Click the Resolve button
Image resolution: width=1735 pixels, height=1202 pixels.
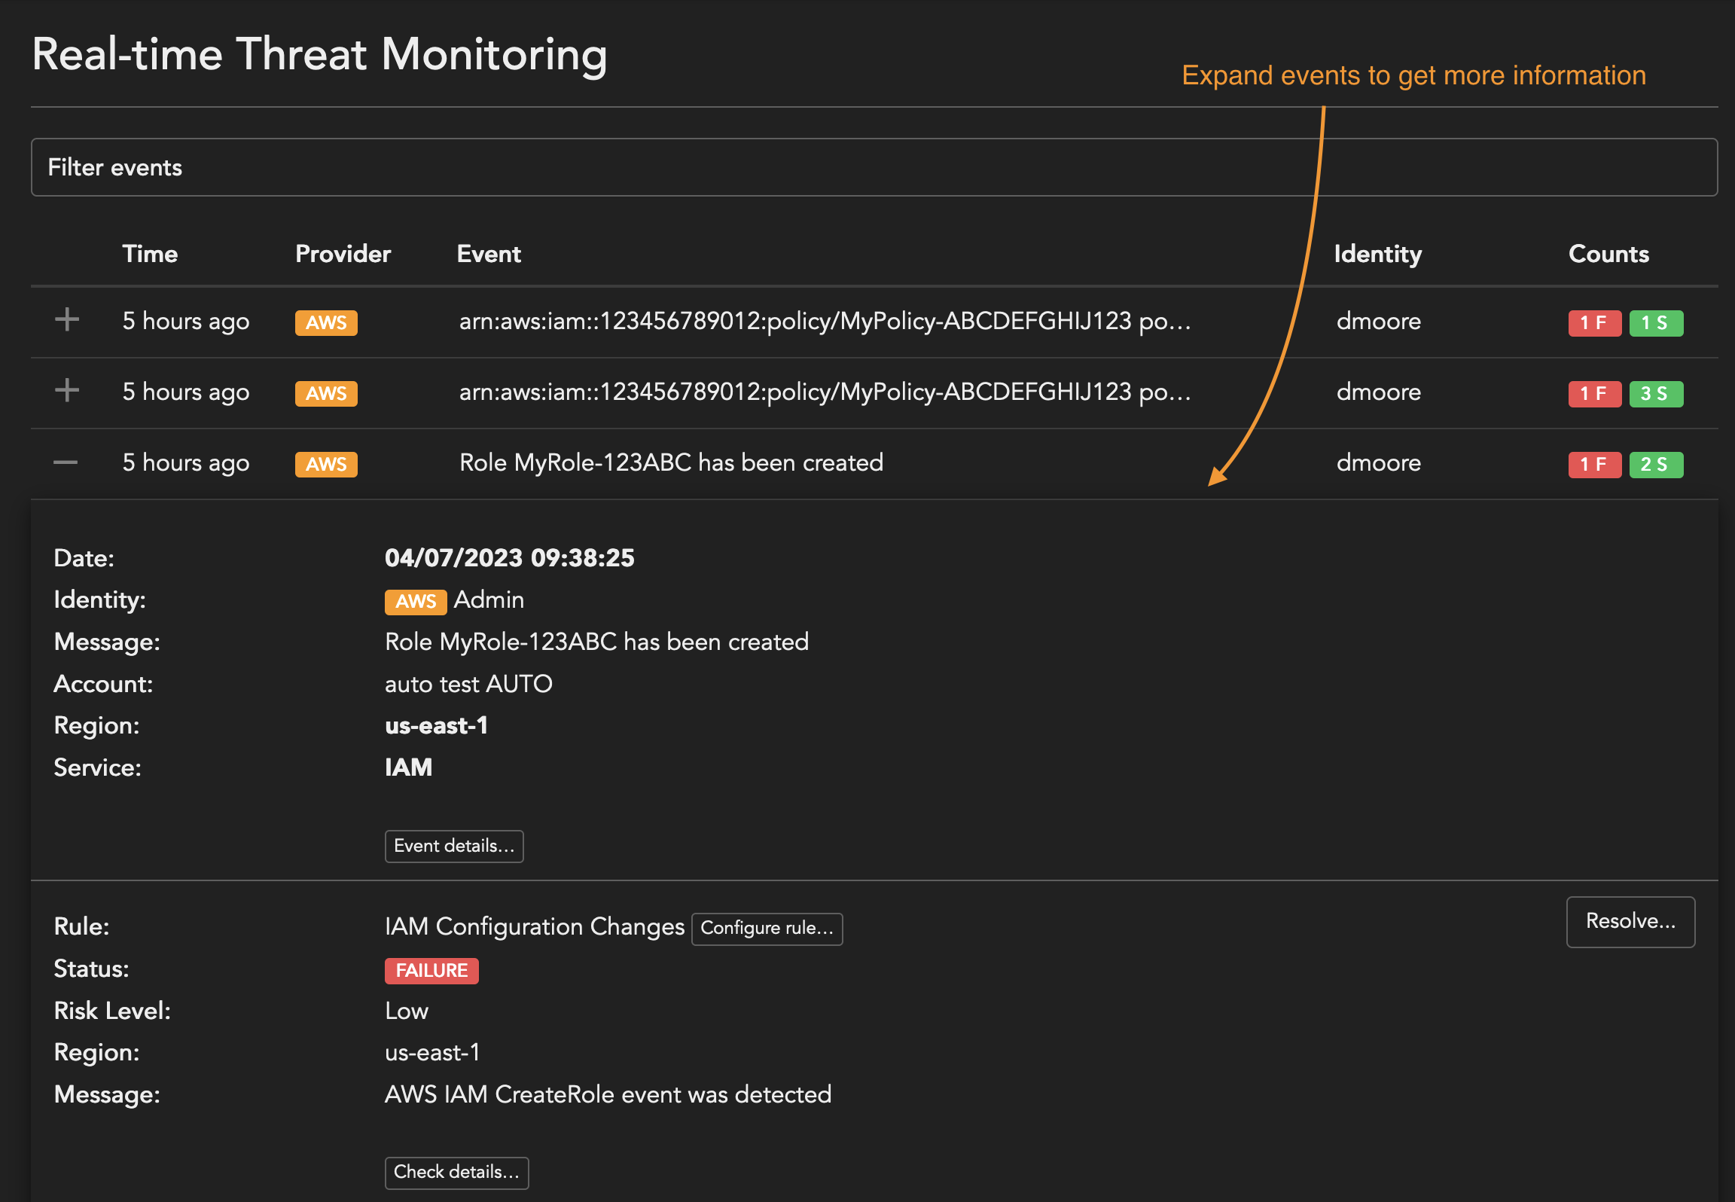click(1630, 922)
